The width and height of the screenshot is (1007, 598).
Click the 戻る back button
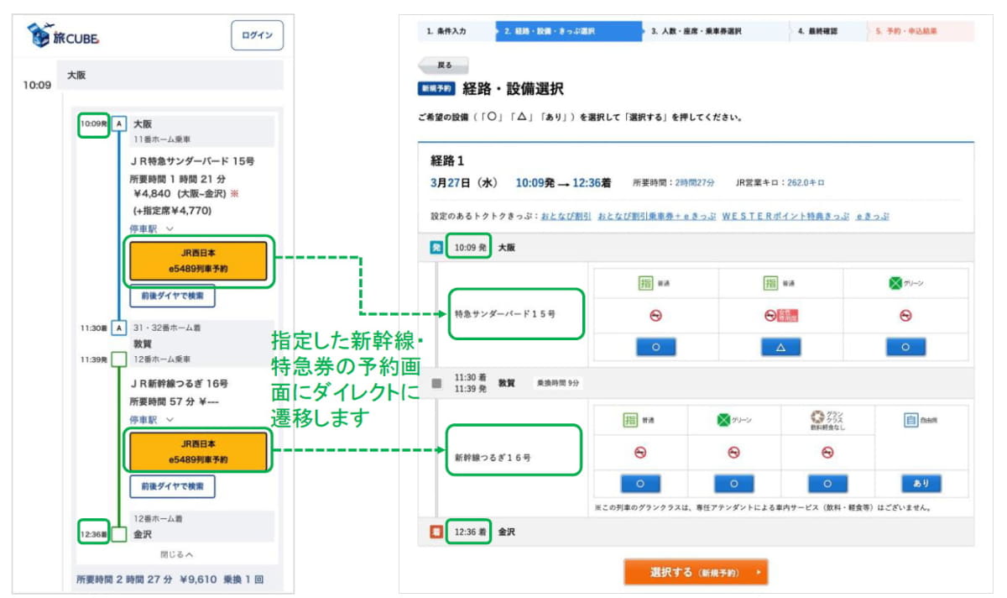[x=444, y=65]
